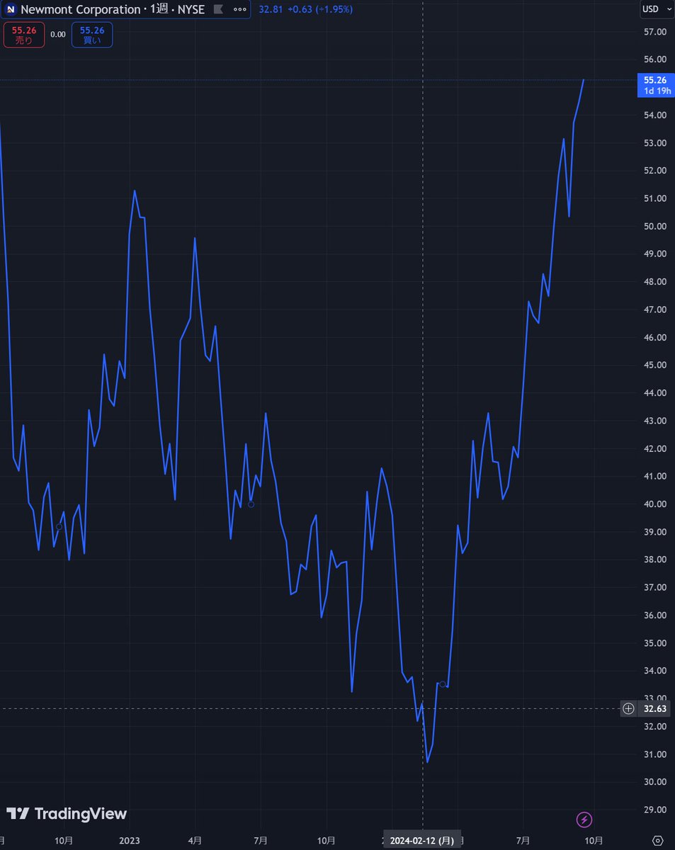Click the Newmont Corporation symbol logo icon
The width and height of the screenshot is (675, 850).
[x=11, y=10]
